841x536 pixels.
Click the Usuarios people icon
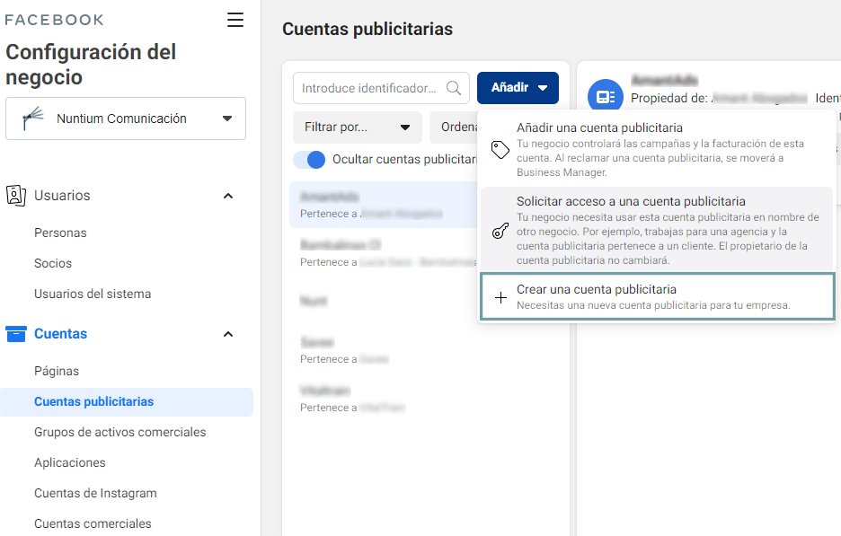pos(15,196)
